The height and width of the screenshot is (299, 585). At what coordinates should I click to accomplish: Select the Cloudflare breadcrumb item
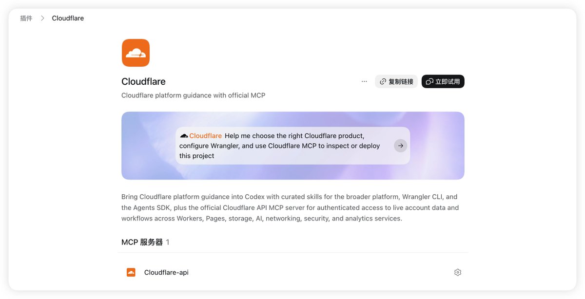click(x=68, y=18)
